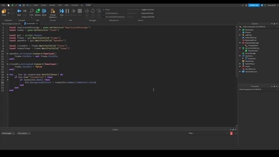Select the On All Exceptions option
Viewport: 279px width, 157px height.
pos(110,13)
